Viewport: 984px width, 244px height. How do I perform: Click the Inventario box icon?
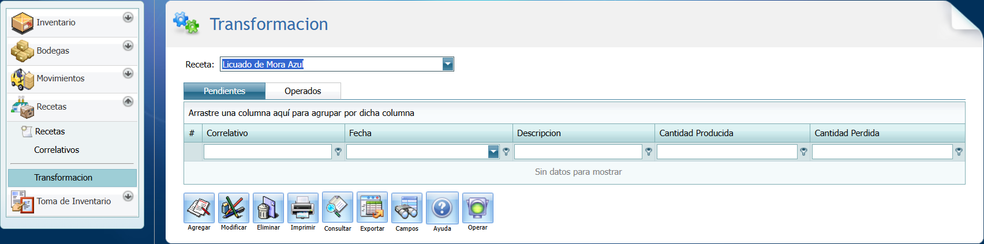(23, 23)
